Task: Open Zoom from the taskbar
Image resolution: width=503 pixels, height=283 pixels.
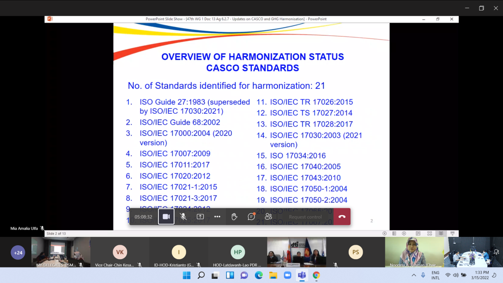Action: coord(287,275)
